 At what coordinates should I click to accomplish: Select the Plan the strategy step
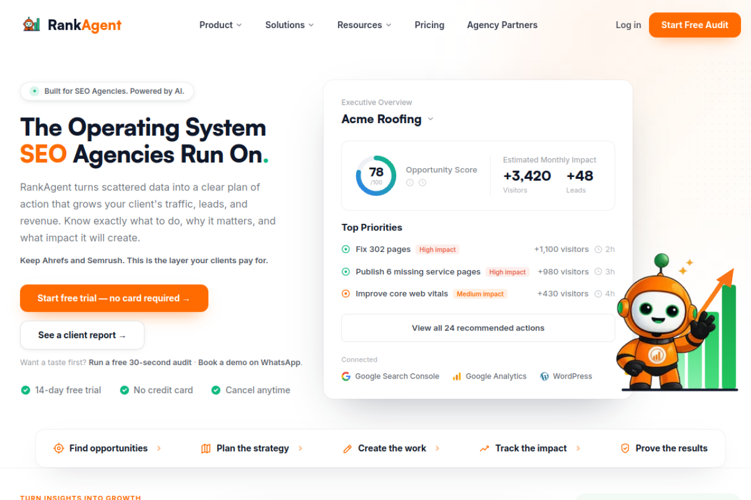[245, 448]
